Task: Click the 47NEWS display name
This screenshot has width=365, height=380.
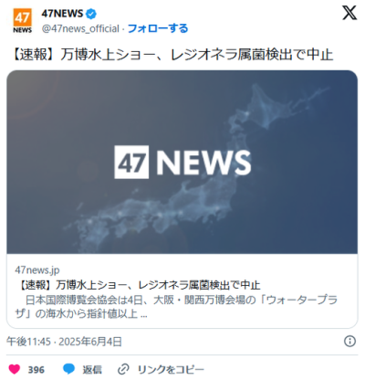Action: click(62, 14)
